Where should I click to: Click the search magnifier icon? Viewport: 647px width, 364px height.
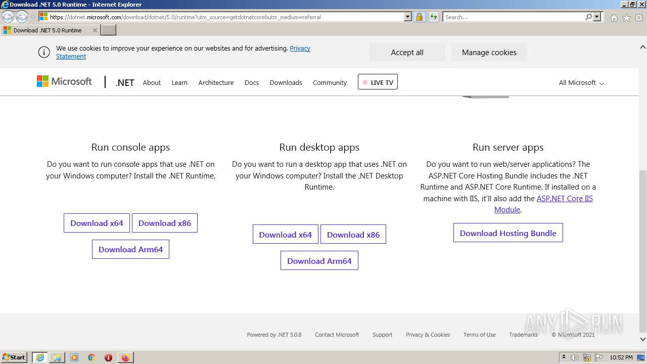[588, 17]
